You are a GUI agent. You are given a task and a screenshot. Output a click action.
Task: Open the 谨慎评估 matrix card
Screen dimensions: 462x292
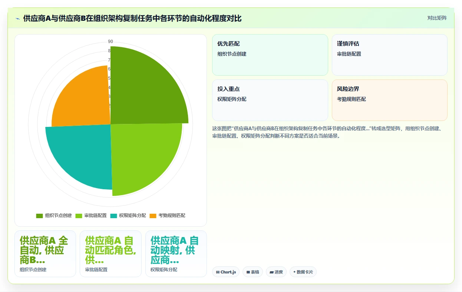390,55
